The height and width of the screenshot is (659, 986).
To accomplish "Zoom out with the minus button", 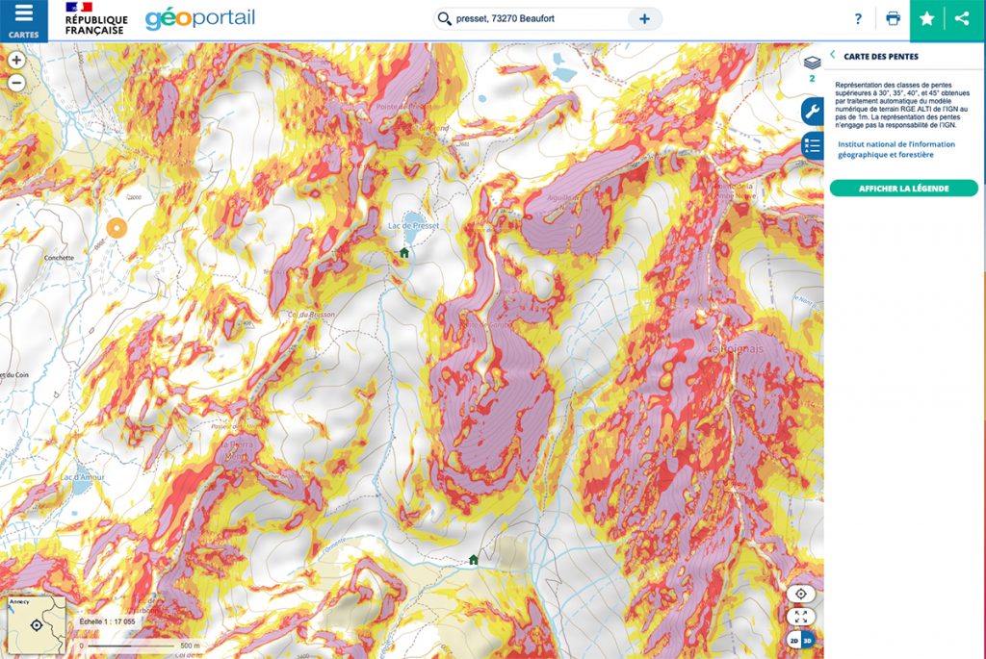I will pos(16,83).
